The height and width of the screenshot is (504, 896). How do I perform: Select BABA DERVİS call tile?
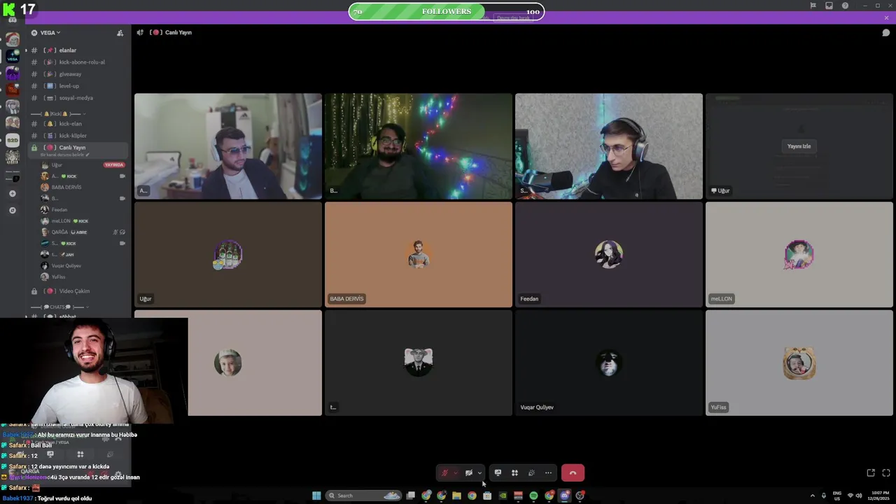[419, 255]
